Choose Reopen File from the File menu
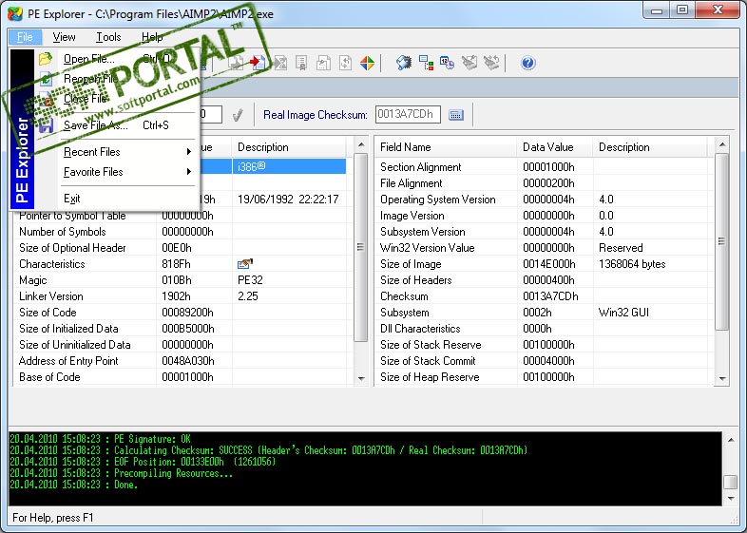747x533 pixels. [117, 79]
